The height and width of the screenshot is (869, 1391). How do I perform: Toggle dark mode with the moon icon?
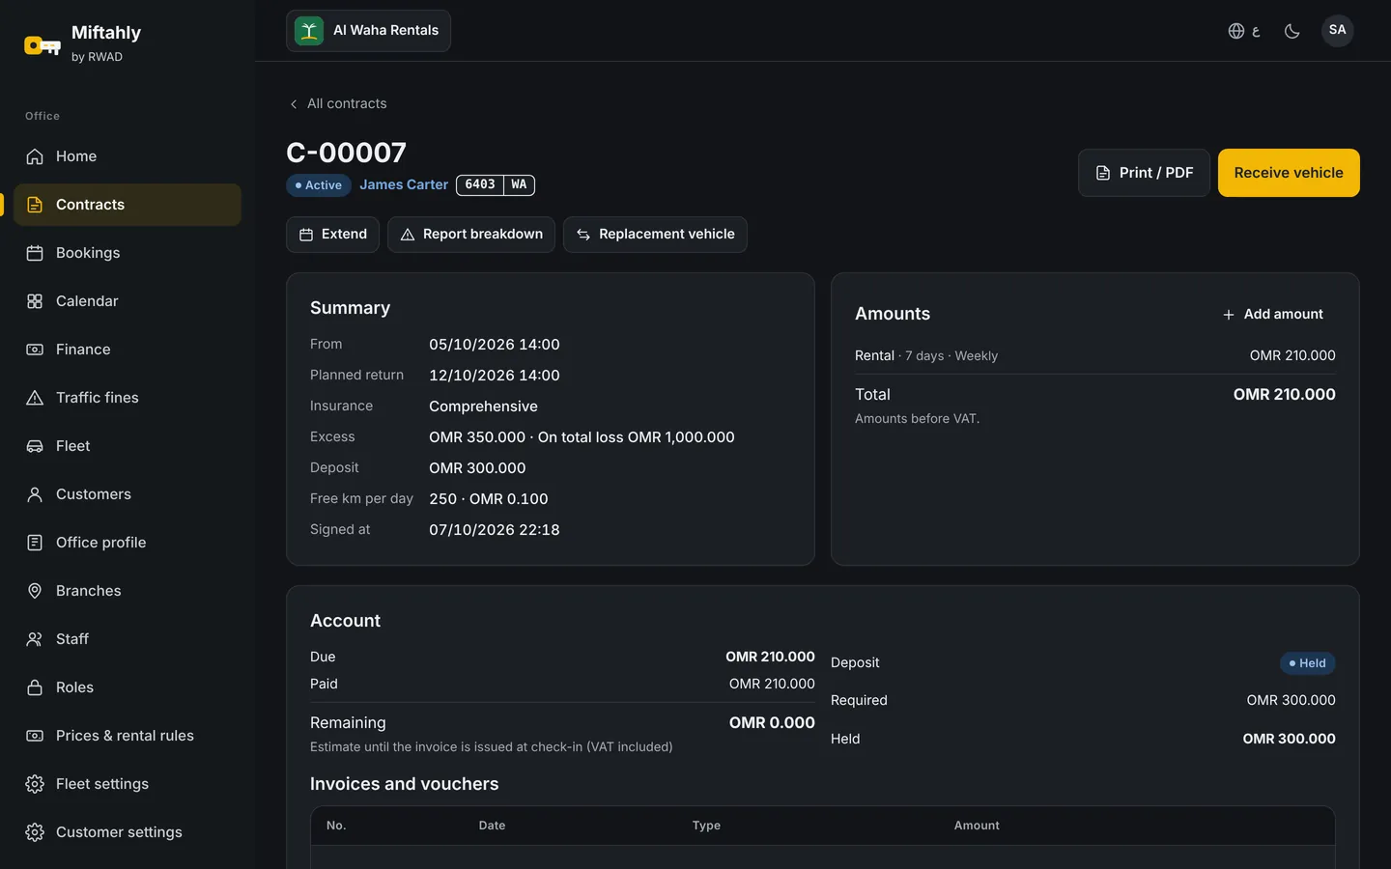[x=1292, y=31]
